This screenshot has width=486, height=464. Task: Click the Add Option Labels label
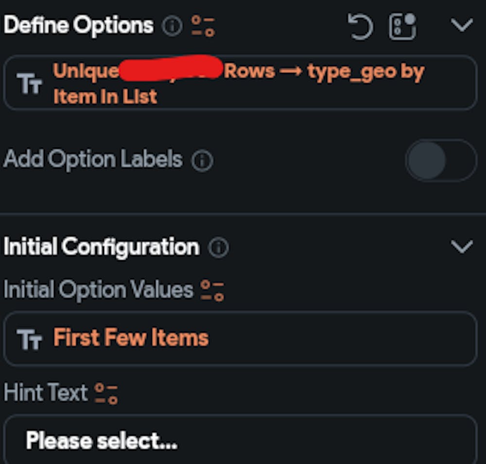point(93,160)
